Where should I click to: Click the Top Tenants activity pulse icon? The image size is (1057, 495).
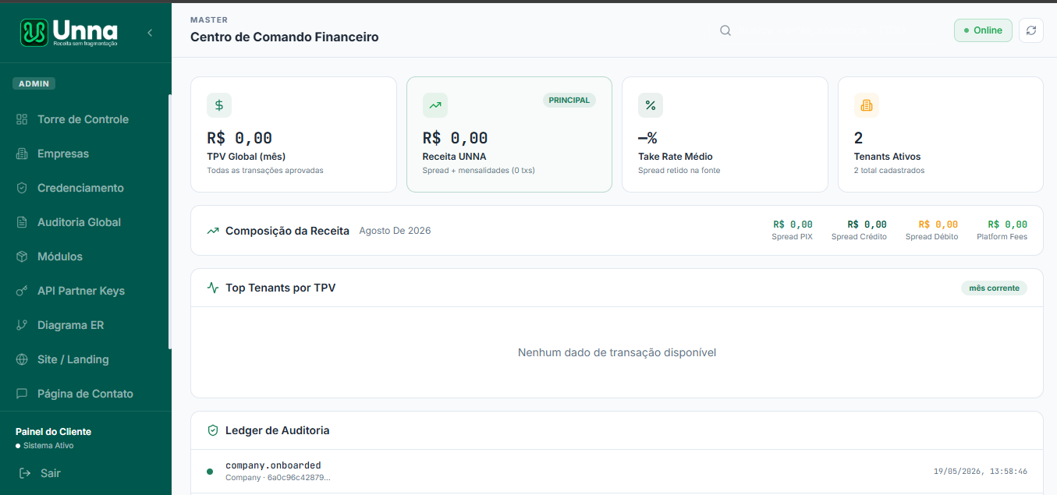pyautogui.click(x=213, y=288)
